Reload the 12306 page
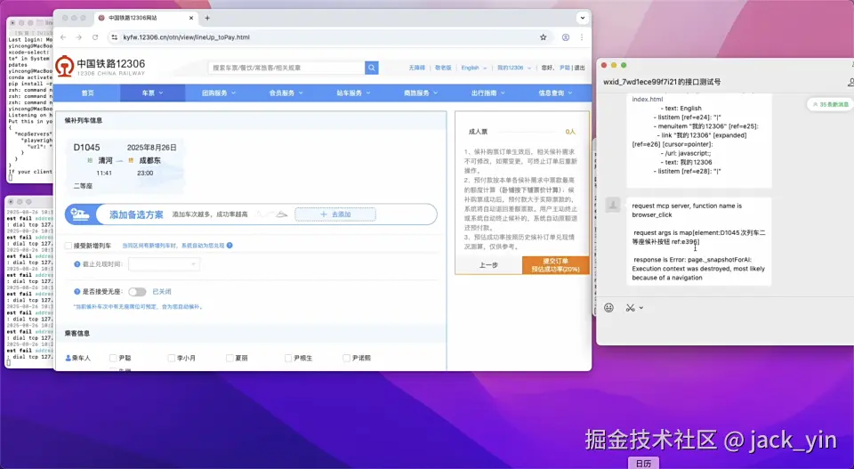Screen dimensions: 854x469 coord(95,37)
